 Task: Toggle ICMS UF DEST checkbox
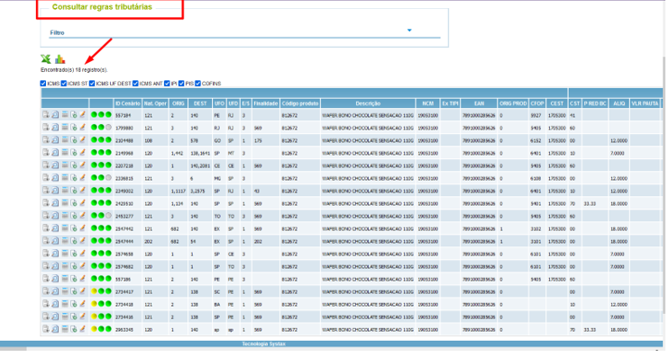click(92, 84)
